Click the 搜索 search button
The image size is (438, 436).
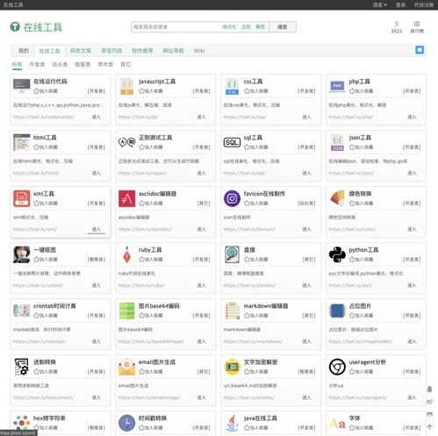(283, 27)
